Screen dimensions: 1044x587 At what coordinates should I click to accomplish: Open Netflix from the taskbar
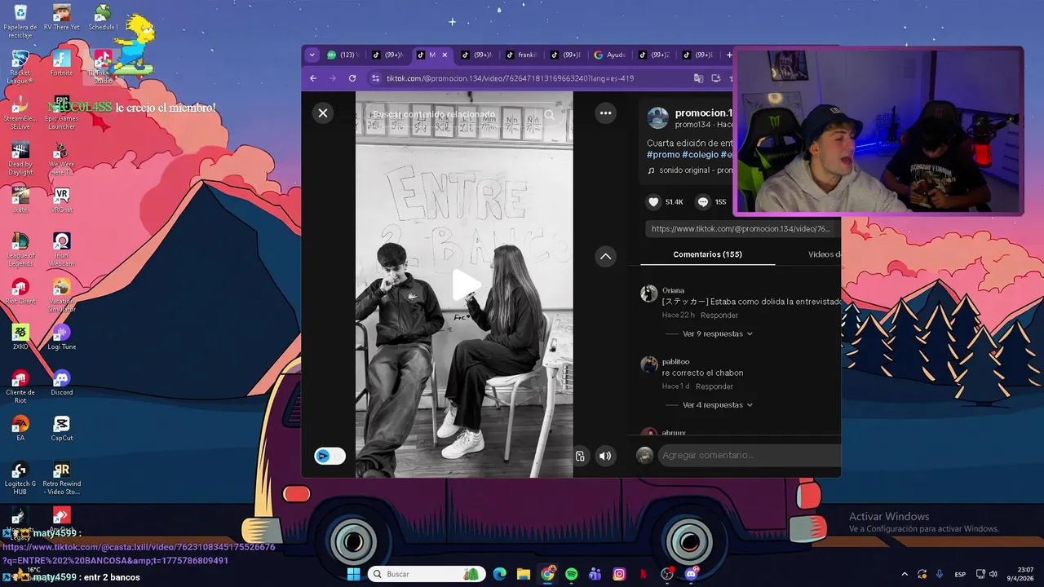click(x=643, y=574)
